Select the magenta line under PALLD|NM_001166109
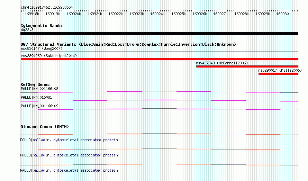This screenshot has height=181, width=308. click(x=159, y=109)
